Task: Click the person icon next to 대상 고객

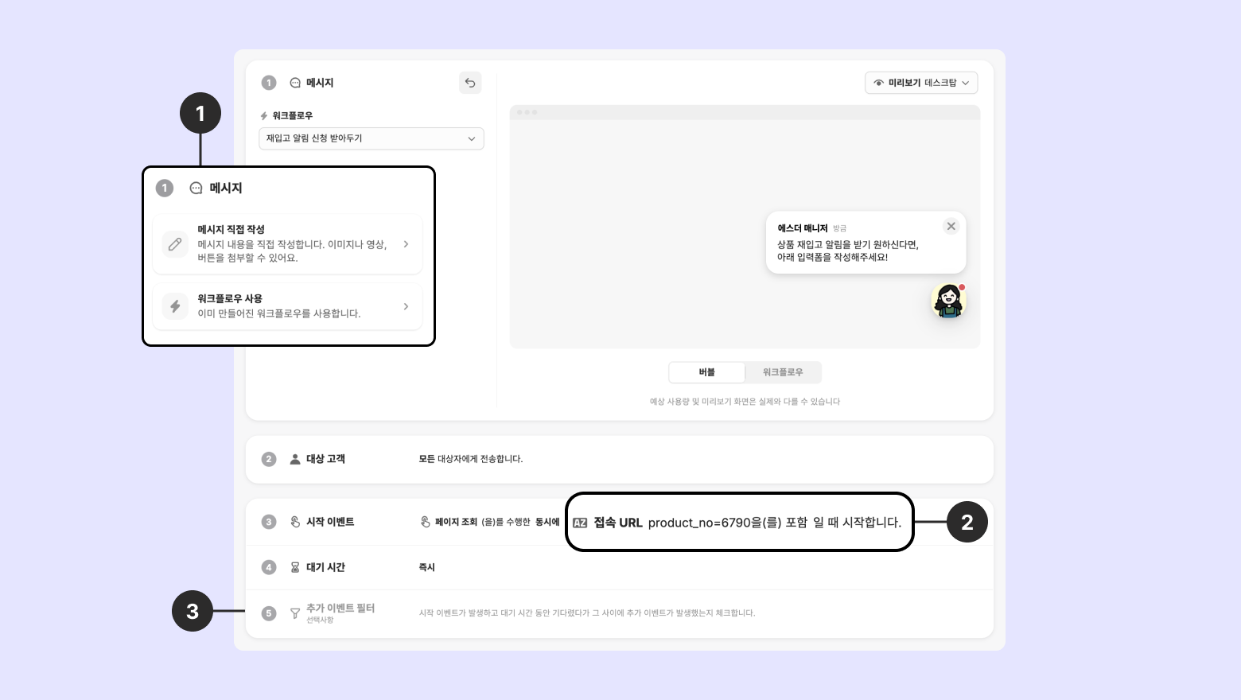Action: click(295, 459)
